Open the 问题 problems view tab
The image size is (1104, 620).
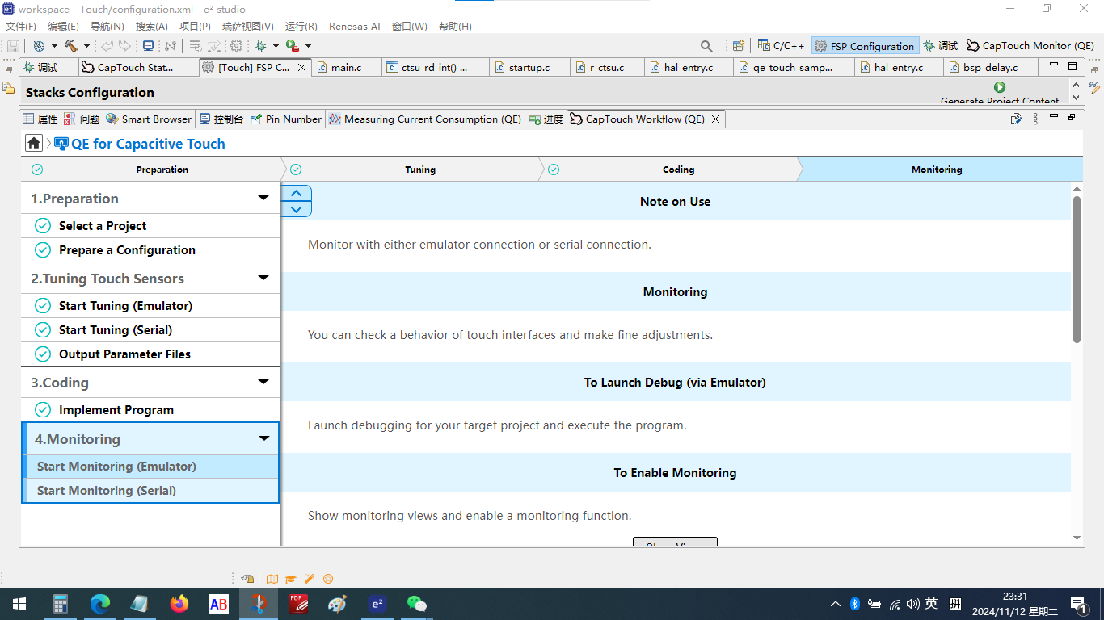tap(82, 119)
